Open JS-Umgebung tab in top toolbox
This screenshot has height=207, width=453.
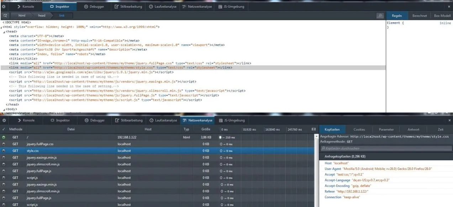coord(231,7)
